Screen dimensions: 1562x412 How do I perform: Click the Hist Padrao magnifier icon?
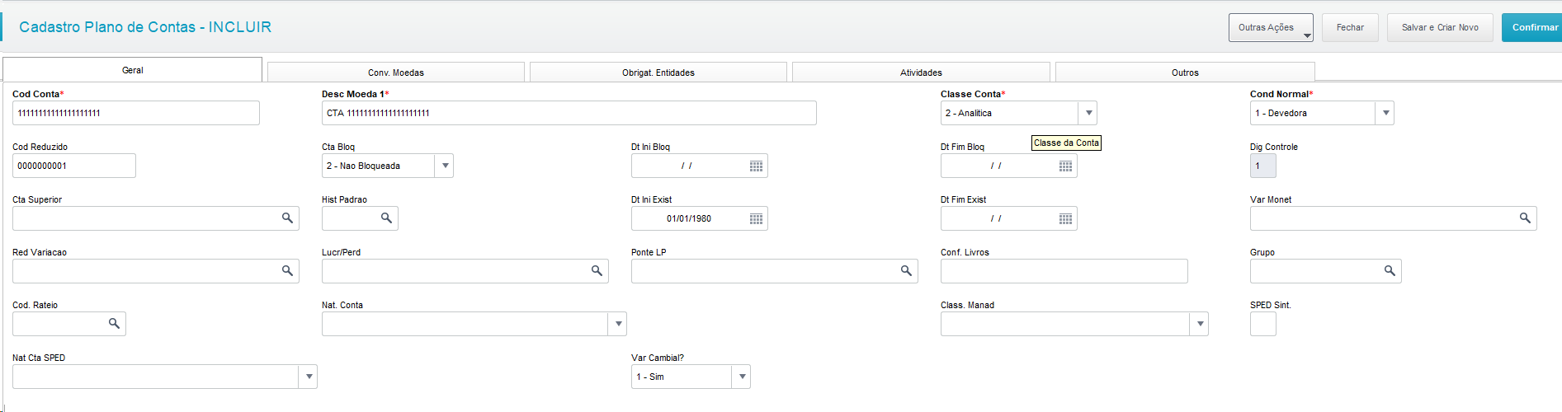(386, 218)
